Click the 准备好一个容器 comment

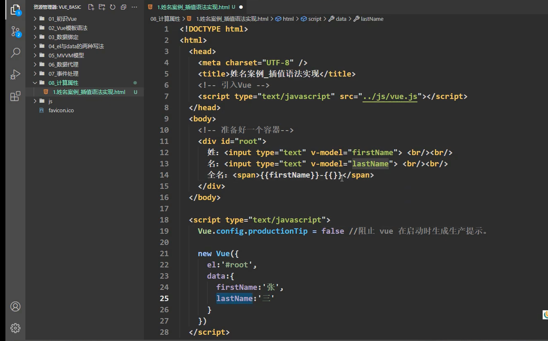click(246, 130)
